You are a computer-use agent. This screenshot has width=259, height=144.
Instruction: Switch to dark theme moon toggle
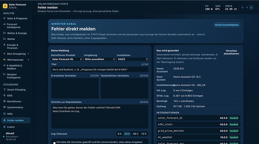click(251, 7)
